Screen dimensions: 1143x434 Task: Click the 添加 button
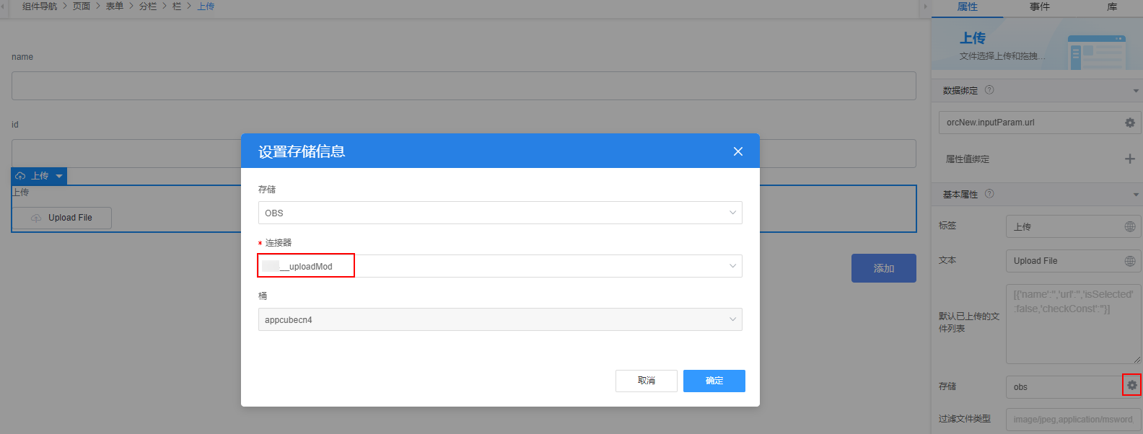pos(884,268)
